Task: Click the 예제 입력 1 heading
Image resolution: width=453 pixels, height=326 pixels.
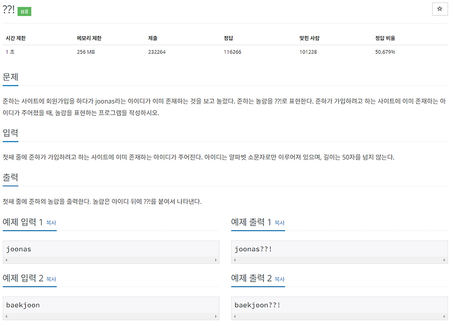Action: click(22, 222)
